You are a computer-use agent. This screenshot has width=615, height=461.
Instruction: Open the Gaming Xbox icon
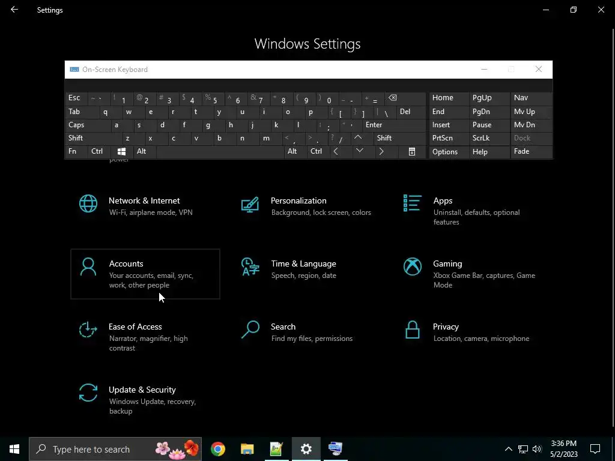pyautogui.click(x=412, y=267)
